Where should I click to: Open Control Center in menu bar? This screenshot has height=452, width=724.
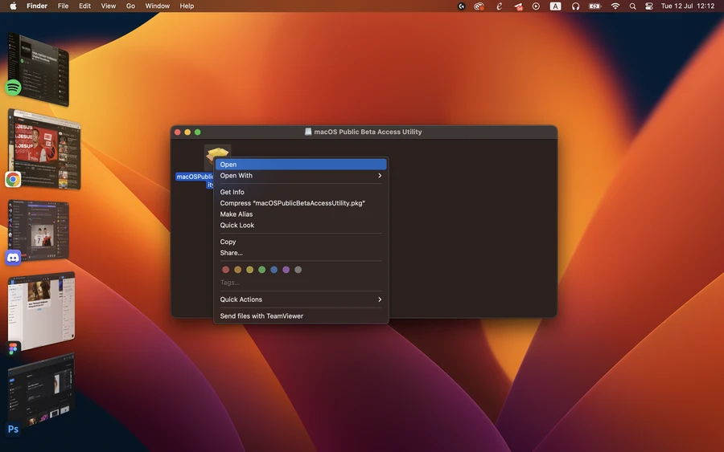(649, 6)
